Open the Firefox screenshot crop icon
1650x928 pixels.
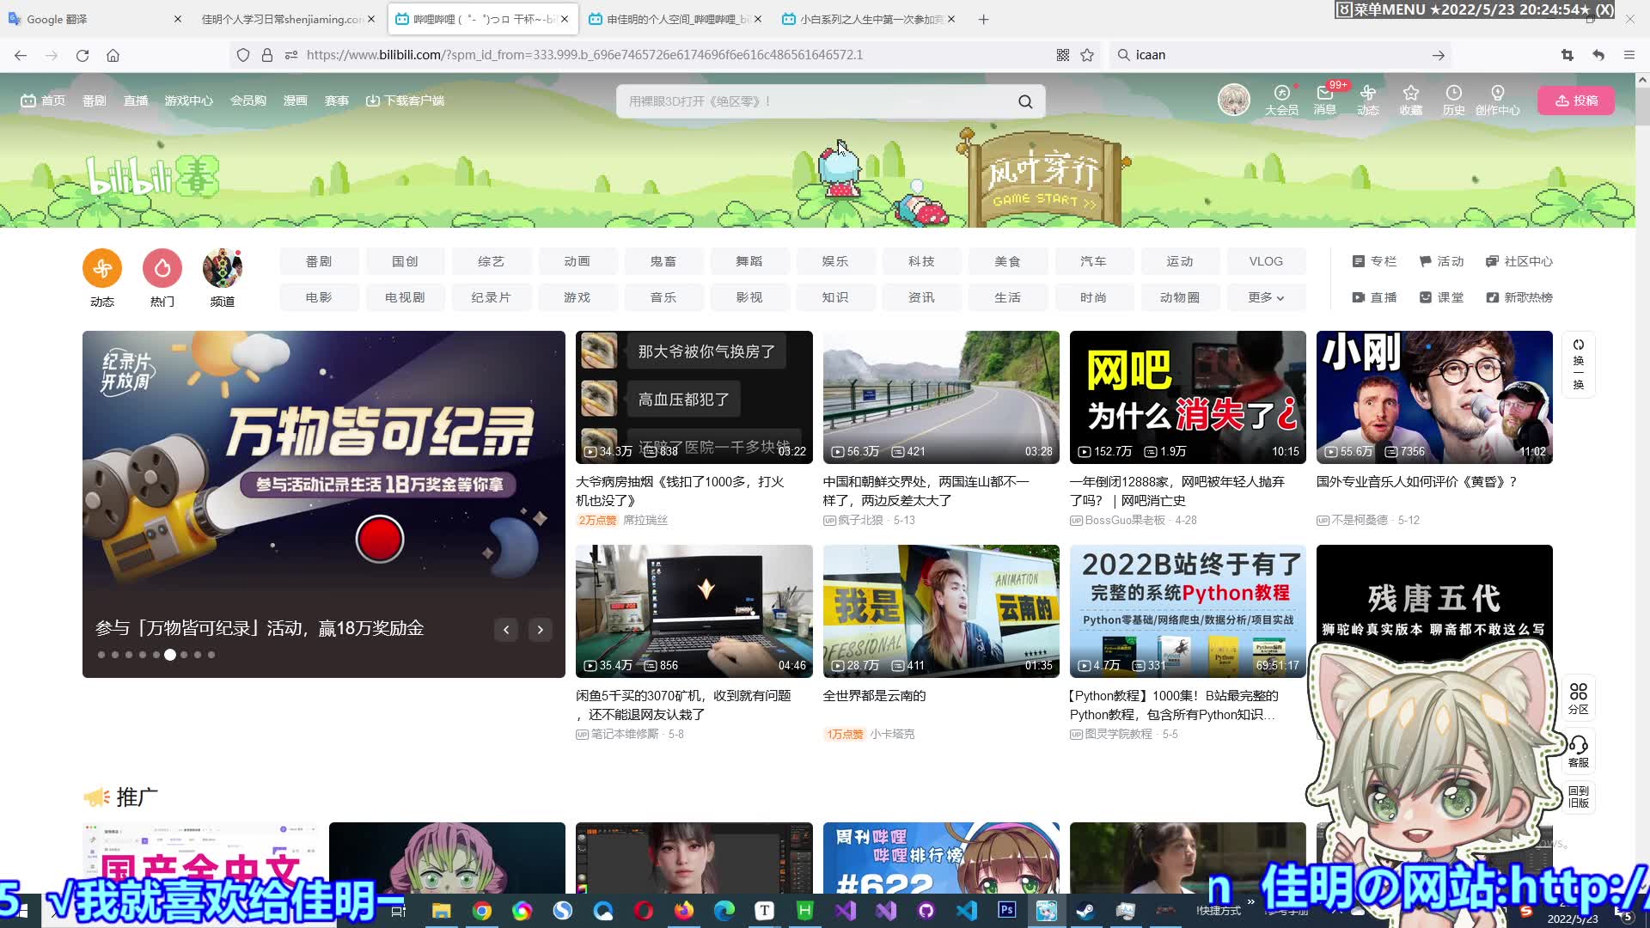coord(1567,55)
